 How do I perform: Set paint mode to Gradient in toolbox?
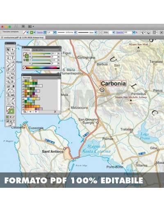(10, 117)
